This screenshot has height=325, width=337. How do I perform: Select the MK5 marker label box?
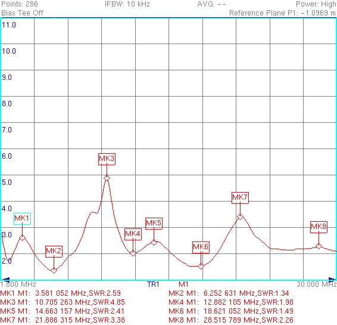(154, 224)
